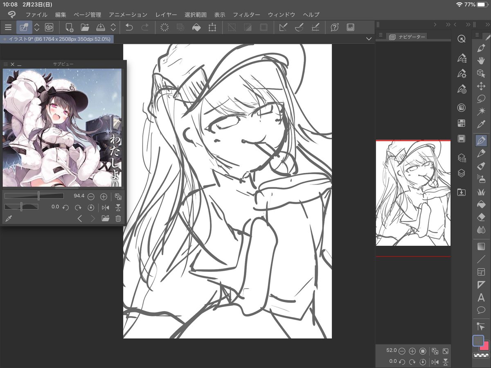This screenshot has height=368, width=491.
Task: Click the Open file folder icon in command bar
Action: [x=85, y=27]
